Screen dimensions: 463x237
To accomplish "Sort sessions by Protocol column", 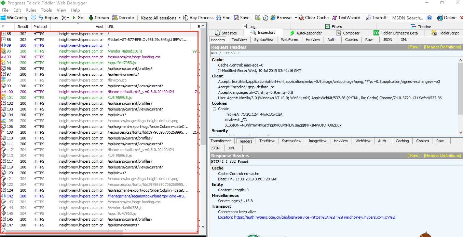I will pos(40,27).
